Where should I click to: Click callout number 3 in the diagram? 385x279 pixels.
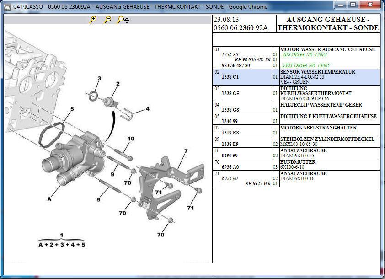[99, 79]
